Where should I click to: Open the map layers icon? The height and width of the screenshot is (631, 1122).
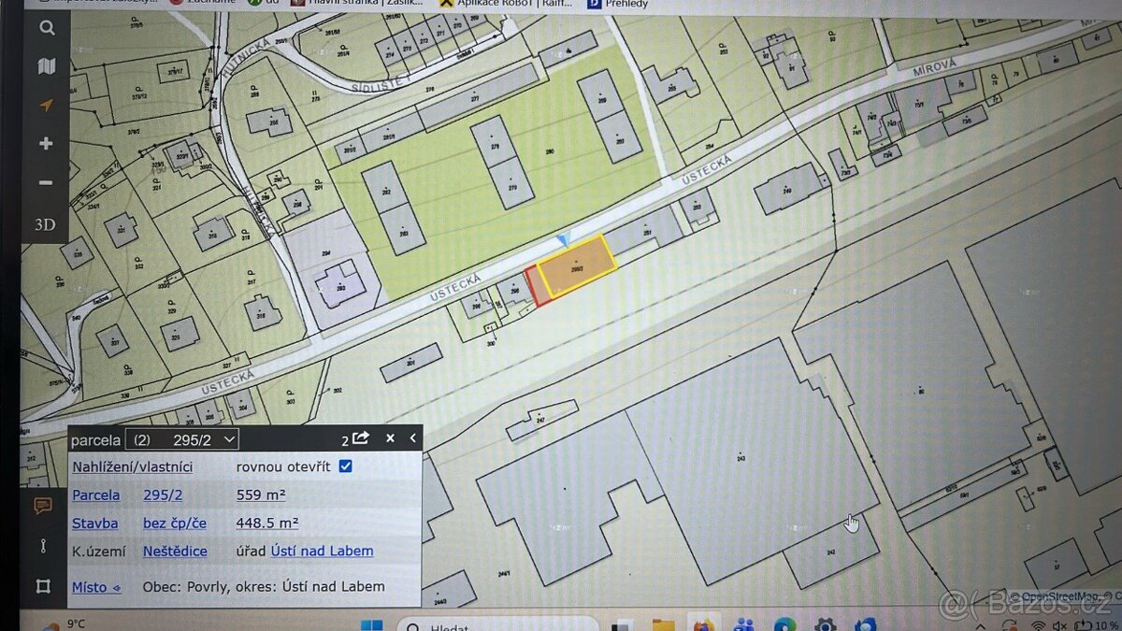[46, 66]
